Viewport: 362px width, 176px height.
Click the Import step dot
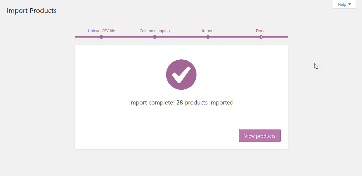pyautogui.click(x=208, y=37)
